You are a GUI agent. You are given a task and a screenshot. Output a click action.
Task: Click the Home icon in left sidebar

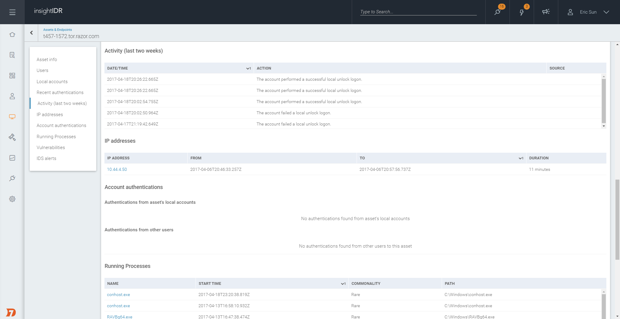12,34
